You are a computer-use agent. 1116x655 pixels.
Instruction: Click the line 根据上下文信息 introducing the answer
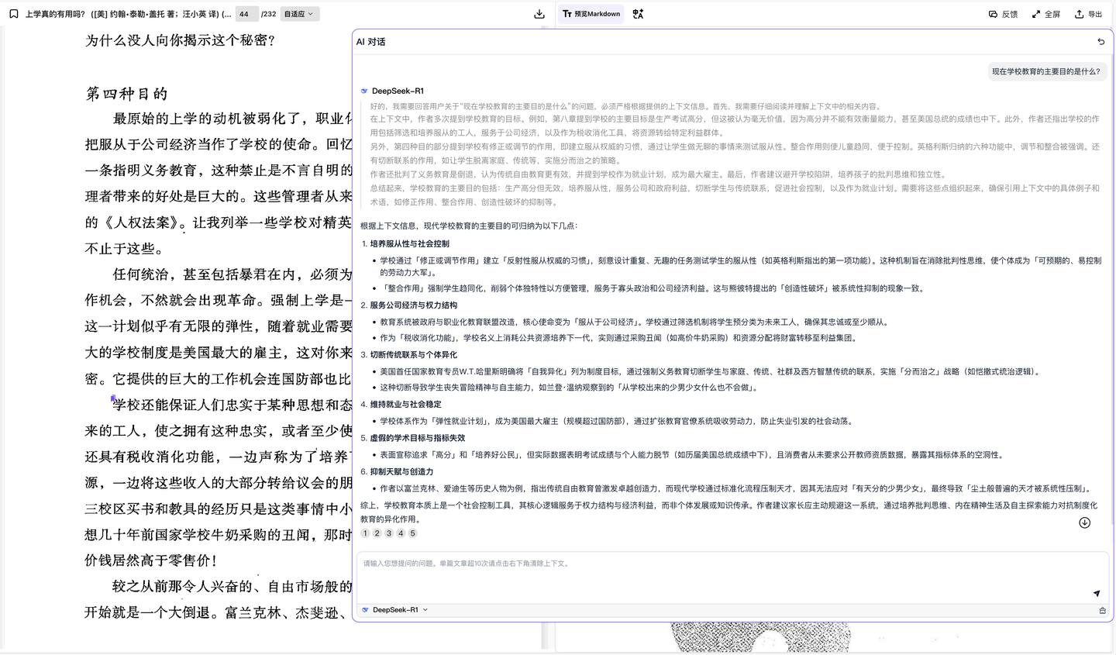pyautogui.click(x=469, y=226)
